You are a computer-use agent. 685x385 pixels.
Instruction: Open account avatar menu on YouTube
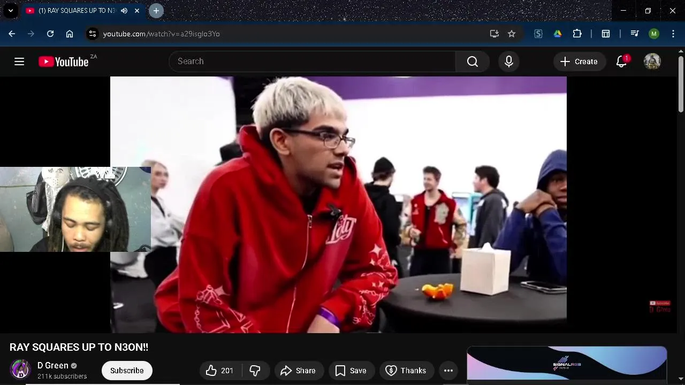click(652, 61)
